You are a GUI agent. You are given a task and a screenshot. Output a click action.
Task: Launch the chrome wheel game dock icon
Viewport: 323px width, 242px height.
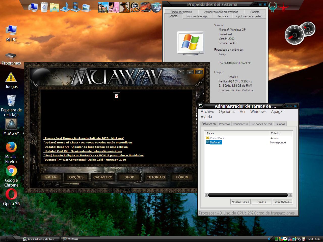(x=156, y=7)
